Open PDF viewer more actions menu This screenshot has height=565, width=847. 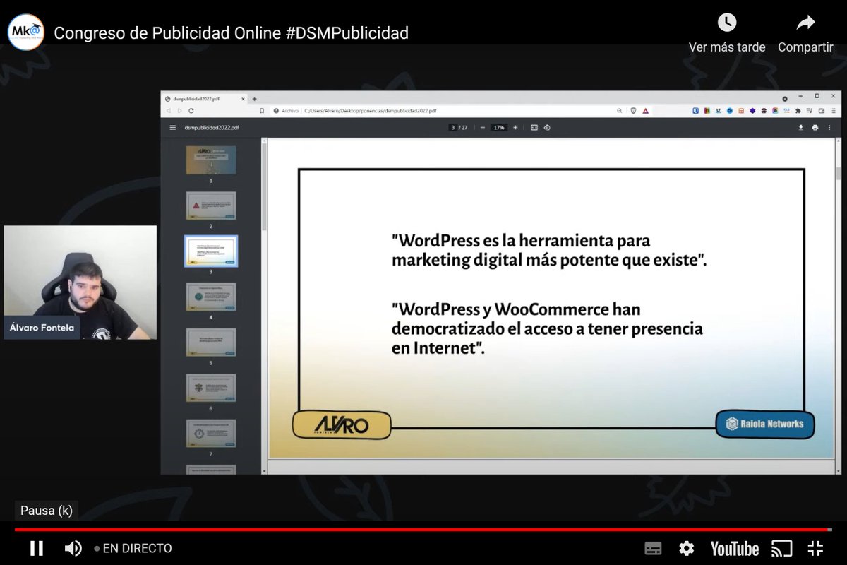click(829, 128)
